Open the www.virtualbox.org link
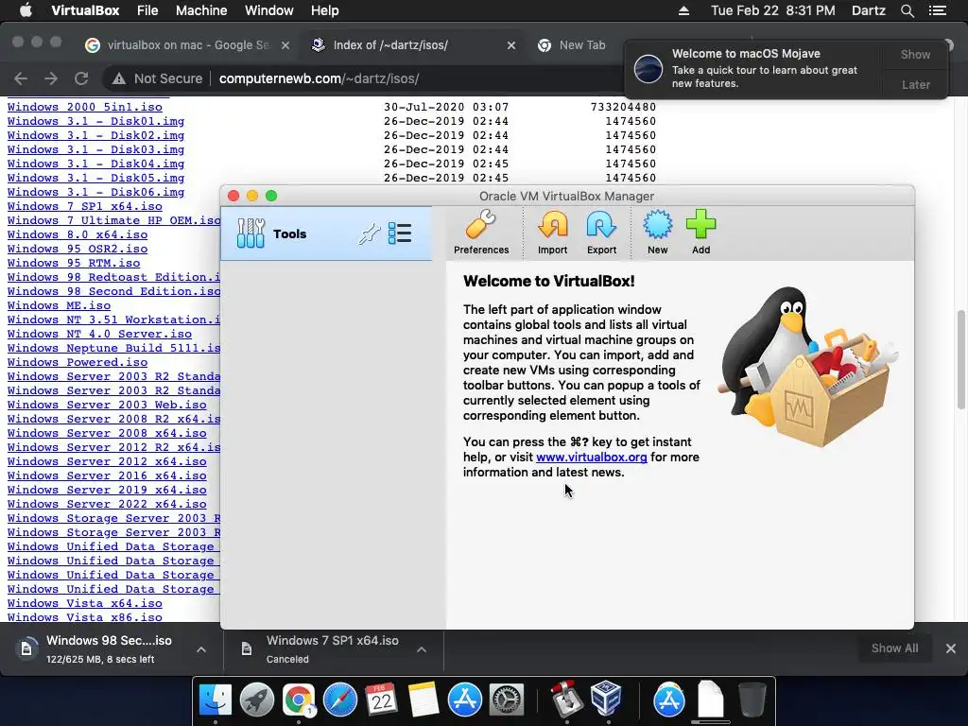The height and width of the screenshot is (726, 968). click(592, 457)
